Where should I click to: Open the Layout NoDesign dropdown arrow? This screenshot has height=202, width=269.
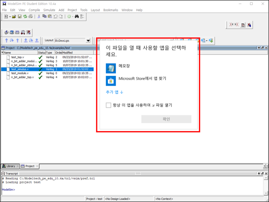[88, 41]
